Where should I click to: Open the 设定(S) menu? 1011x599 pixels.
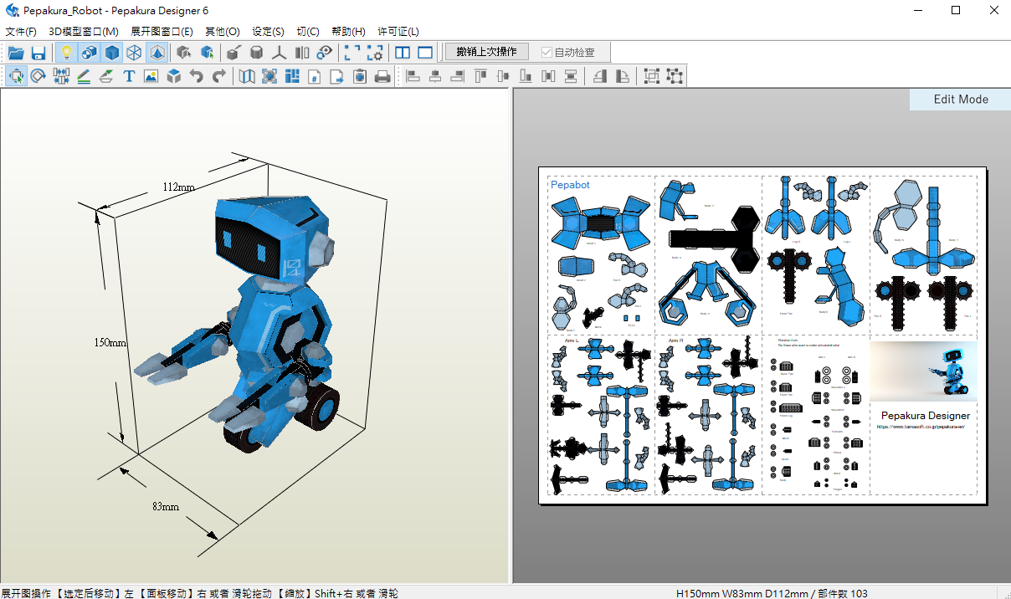click(x=268, y=32)
